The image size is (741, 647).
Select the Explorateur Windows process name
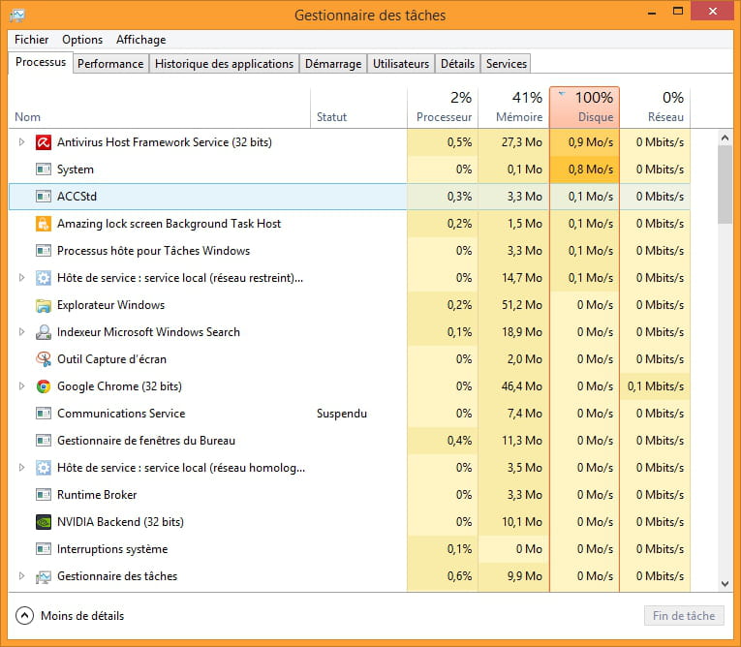110,305
